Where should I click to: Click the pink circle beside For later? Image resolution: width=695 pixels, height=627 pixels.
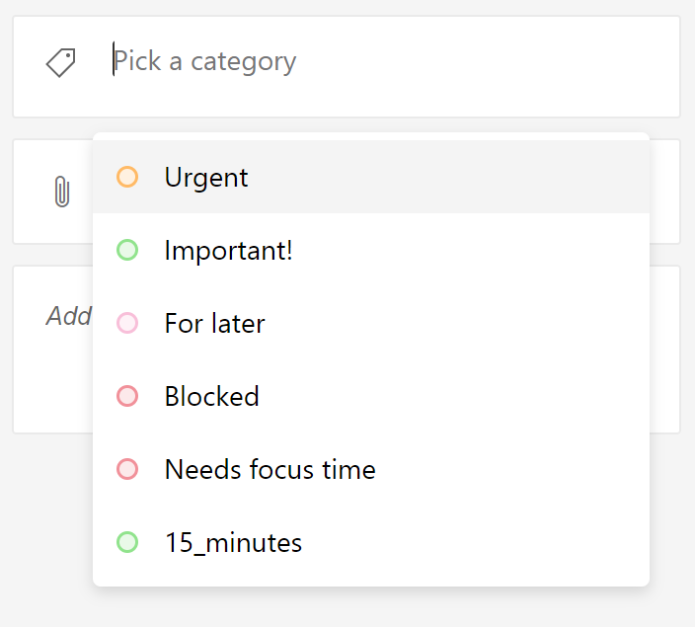127,323
